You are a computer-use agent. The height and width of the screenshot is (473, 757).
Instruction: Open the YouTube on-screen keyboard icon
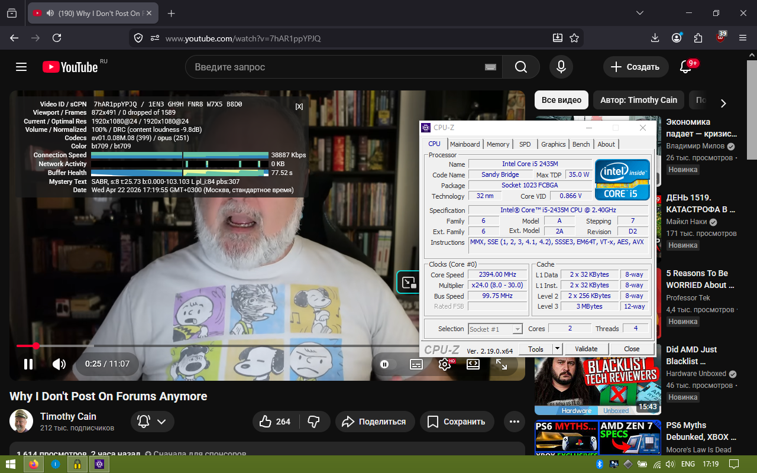coord(490,67)
